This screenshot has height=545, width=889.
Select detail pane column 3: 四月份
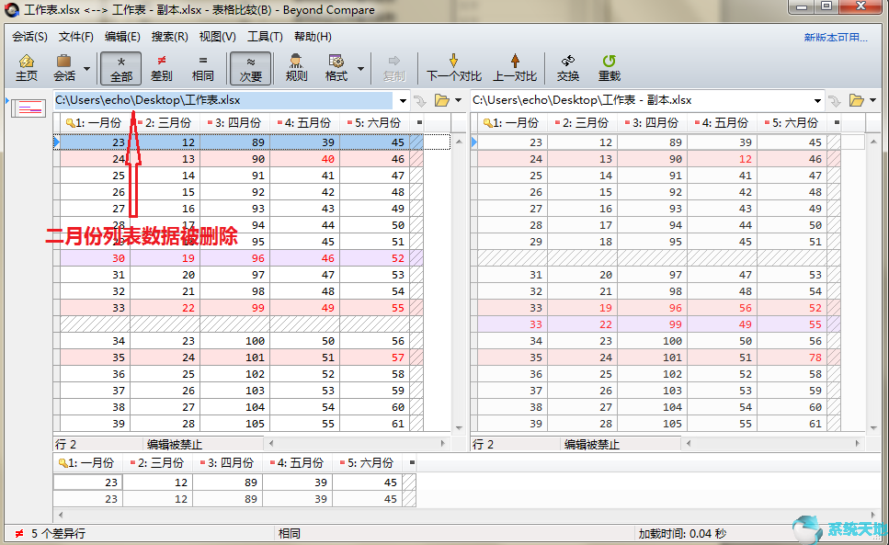(227, 463)
